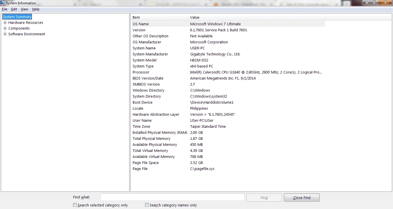Viewport: 393px width, 209px height.
Task: Click the Microsoft Corporation value
Action: [209, 42]
